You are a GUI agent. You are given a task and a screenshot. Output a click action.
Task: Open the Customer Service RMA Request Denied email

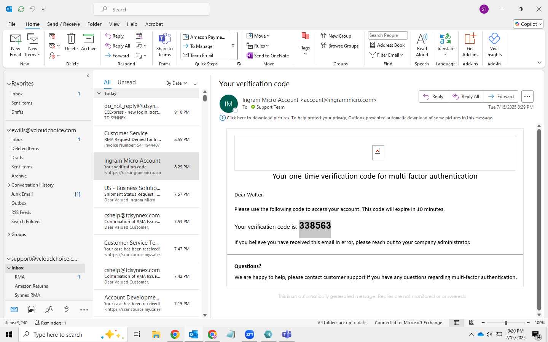(147, 139)
